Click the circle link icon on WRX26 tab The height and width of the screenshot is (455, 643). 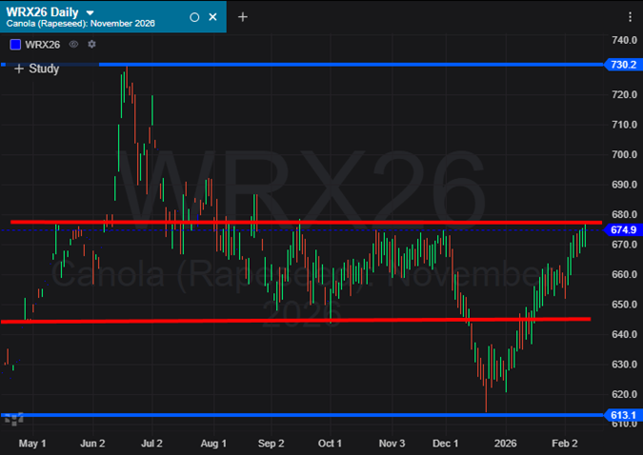[194, 17]
